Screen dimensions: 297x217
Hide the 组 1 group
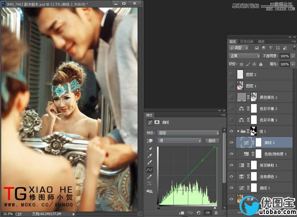(x=231, y=131)
